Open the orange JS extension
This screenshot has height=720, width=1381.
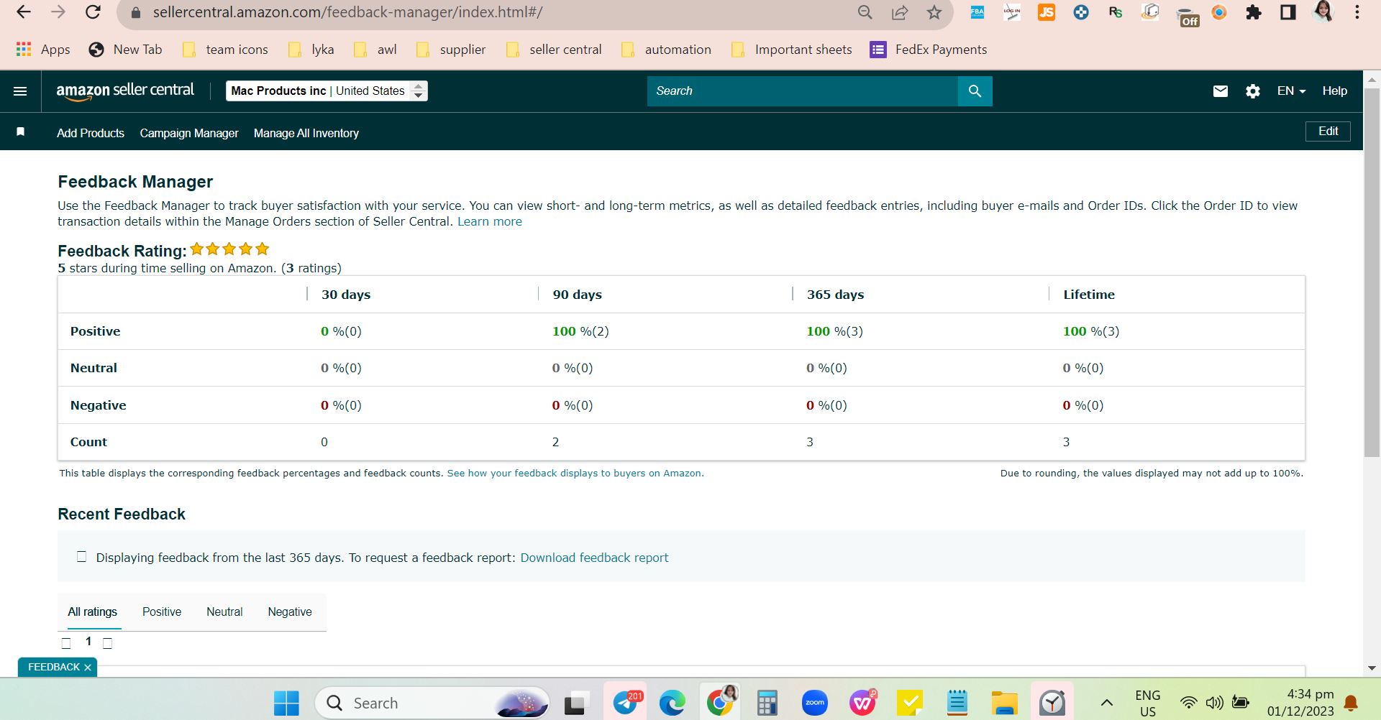click(1047, 12)
